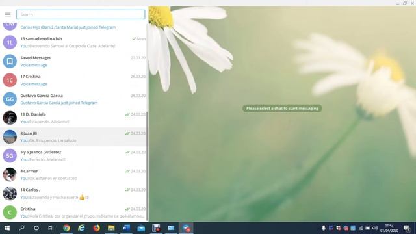416x234 pixels.
Task: Open the Windows Start menu
Action: pos(7,228)
